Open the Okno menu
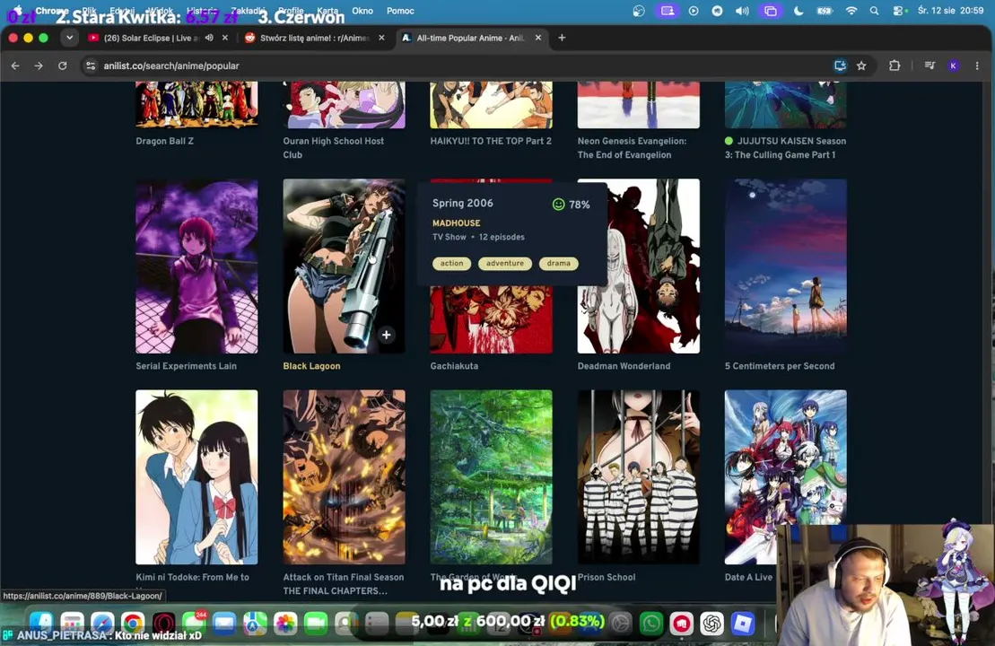This screenshot has height=646, width=995. tap(362, 11)
